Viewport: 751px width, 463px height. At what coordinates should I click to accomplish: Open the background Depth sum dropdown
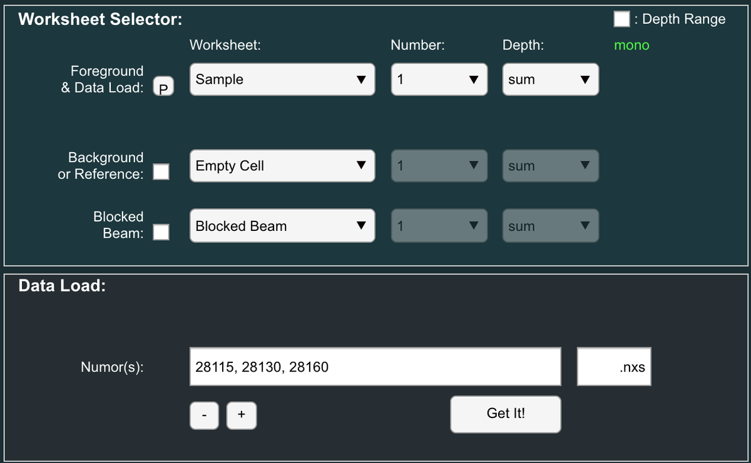[x=550, y=166]
